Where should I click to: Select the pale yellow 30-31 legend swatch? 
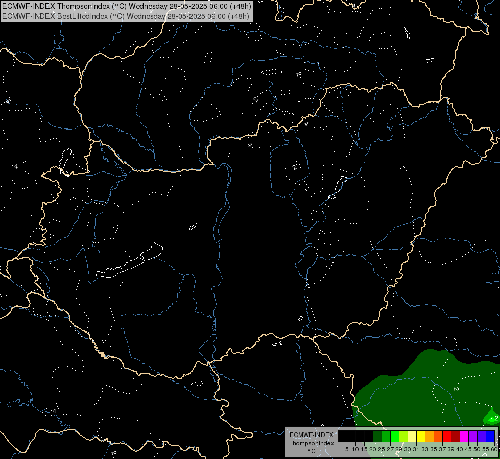coord(412,436)
